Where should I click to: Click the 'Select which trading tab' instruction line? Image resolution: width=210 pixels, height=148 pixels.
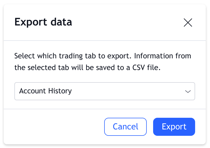[x=103, y=56]
